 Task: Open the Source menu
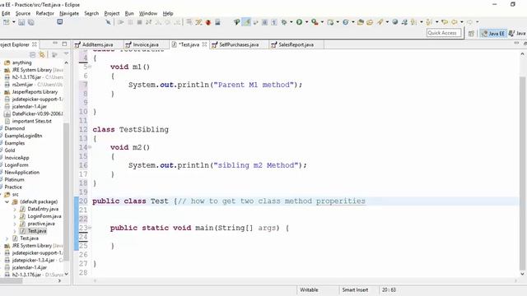[x=23, y=13]
